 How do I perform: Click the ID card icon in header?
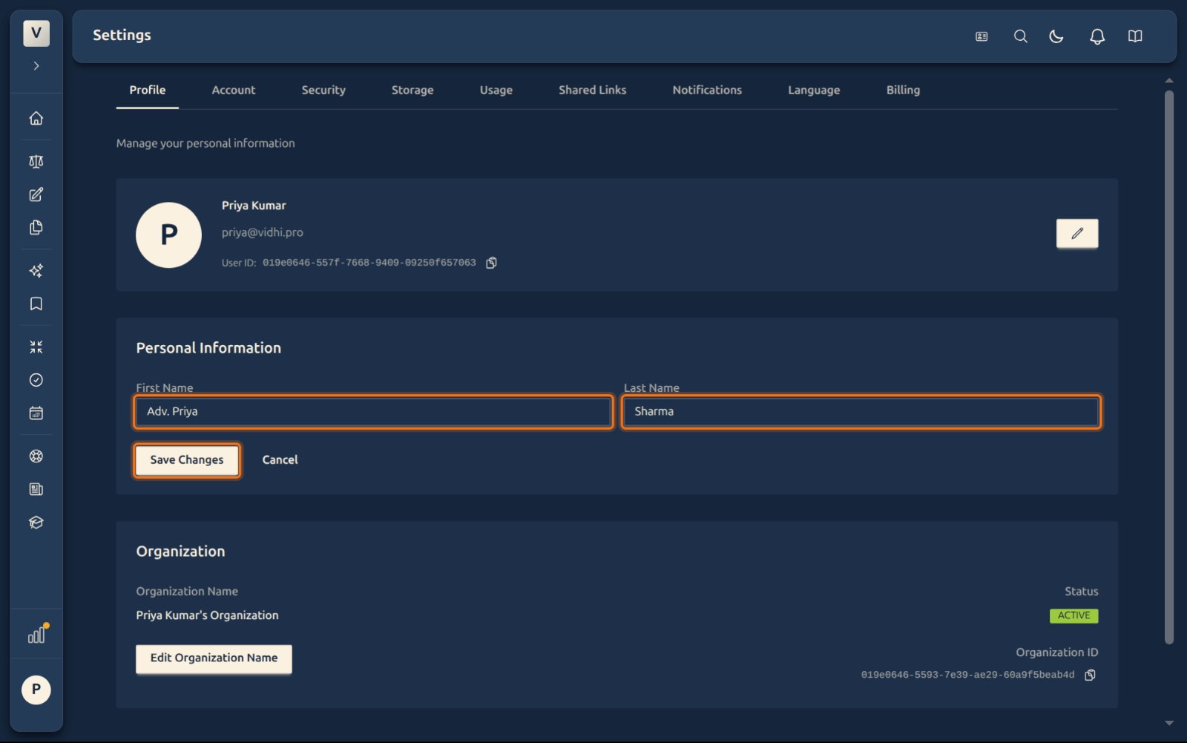[x=982, y=36]
